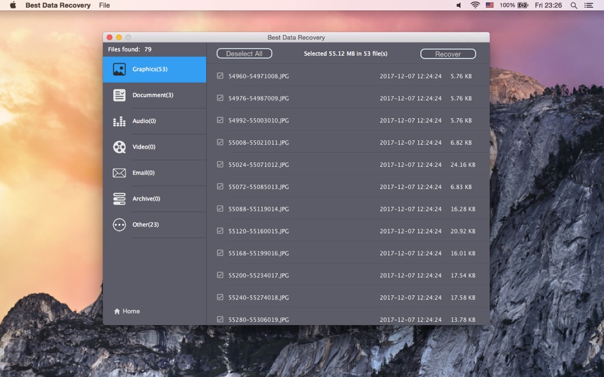Click the Fri 23:26 clock
The width and height of the screenshot is (604, 377).
tap(548, 5)
